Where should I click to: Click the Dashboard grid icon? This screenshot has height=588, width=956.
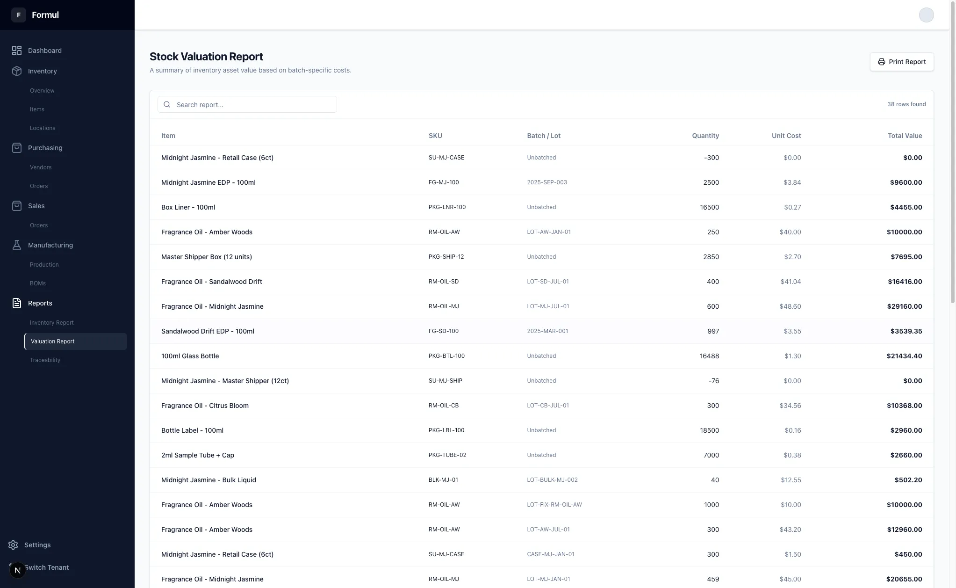(17, 51)
